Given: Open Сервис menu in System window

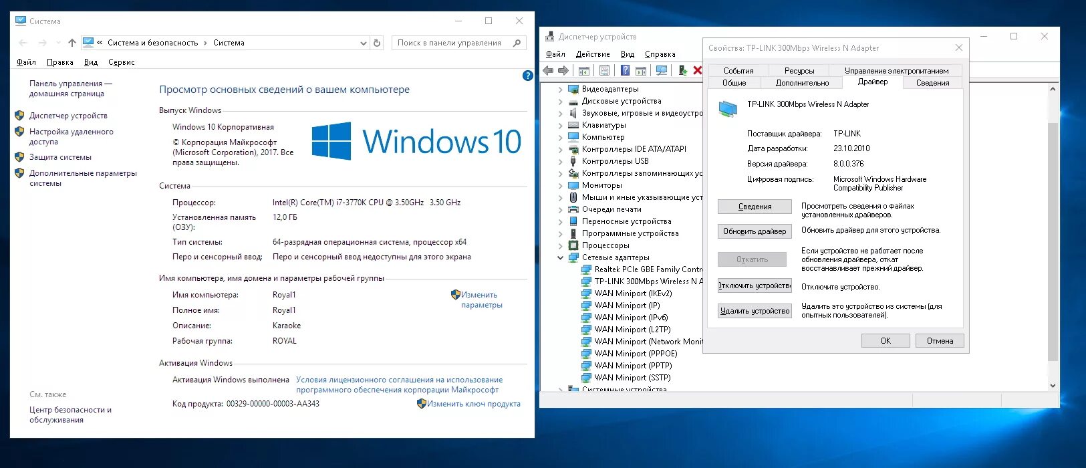Looking at the screenshot, I should coord(121,62).
